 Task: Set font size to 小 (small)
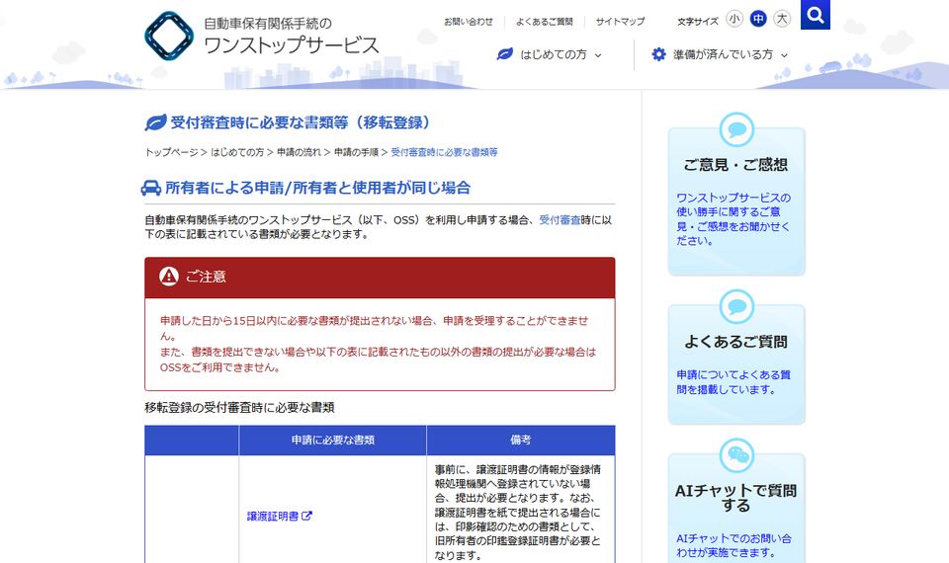click(734, 19)
